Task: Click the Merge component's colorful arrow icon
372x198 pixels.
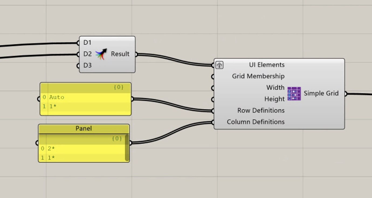Action: click(x=101, y=54)
